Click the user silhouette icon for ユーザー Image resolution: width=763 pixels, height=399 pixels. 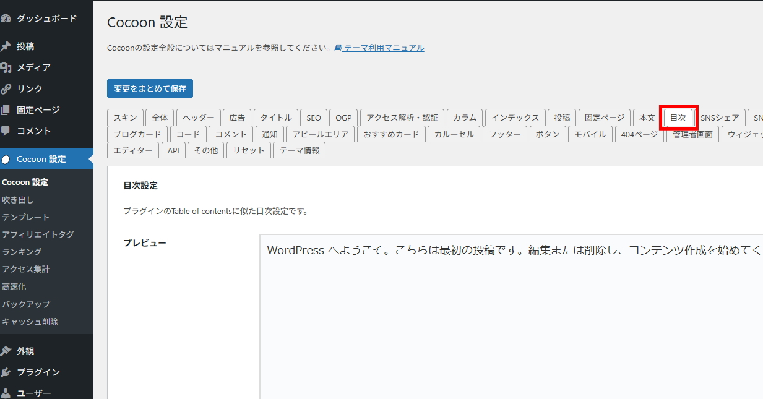(6, 393)
